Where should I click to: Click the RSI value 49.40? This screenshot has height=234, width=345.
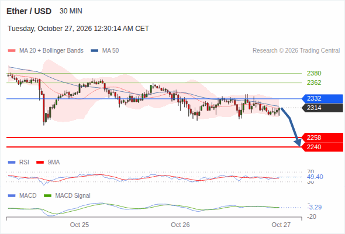tap(315, 177)
